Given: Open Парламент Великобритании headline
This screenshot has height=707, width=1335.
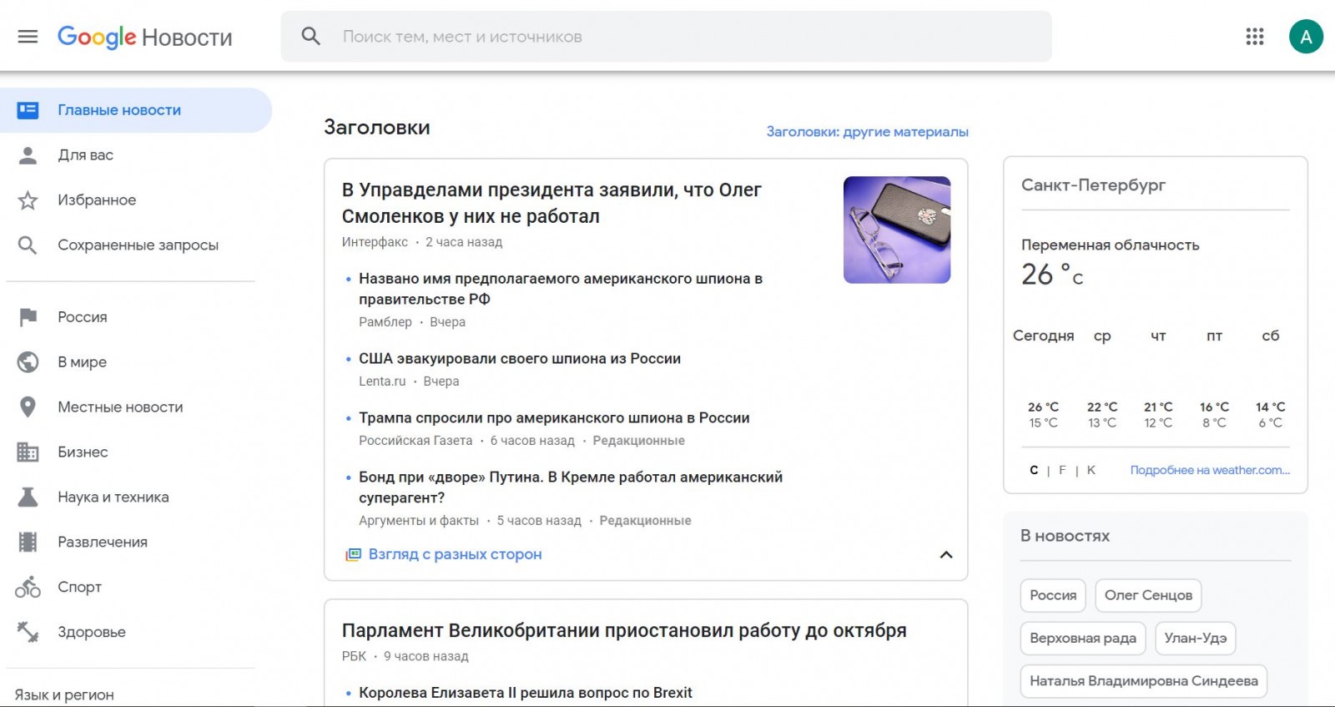Looking at the screenshot, I should [624, 630].
